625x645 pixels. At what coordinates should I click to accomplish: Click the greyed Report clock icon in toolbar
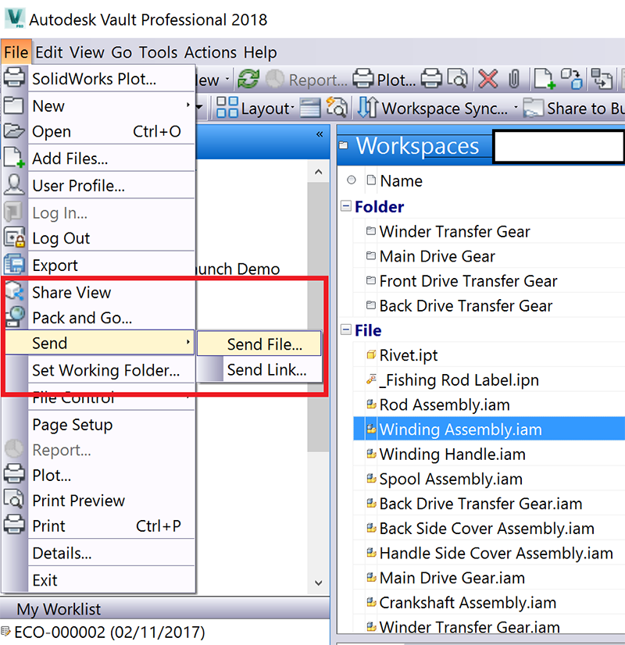275,79
